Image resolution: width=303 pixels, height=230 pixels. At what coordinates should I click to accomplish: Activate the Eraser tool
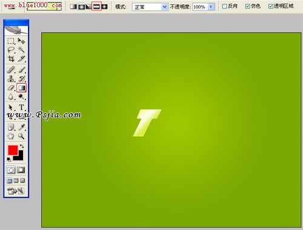point(11,88)
